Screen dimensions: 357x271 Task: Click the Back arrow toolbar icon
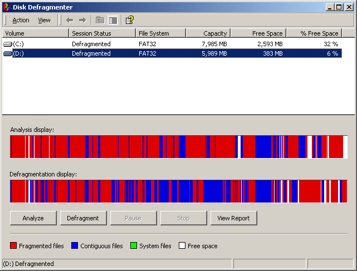70,20
